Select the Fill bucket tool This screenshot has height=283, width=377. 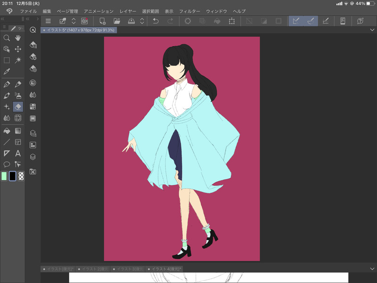click(x=7, y=130)
